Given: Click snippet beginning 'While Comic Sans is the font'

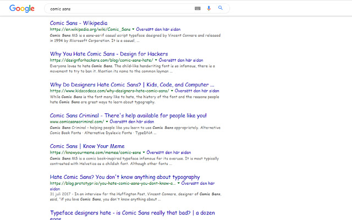Looking at the screenshot, I should (x=134, y=100).
